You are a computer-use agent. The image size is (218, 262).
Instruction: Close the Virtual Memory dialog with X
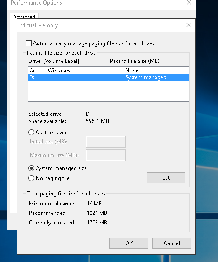189,25
